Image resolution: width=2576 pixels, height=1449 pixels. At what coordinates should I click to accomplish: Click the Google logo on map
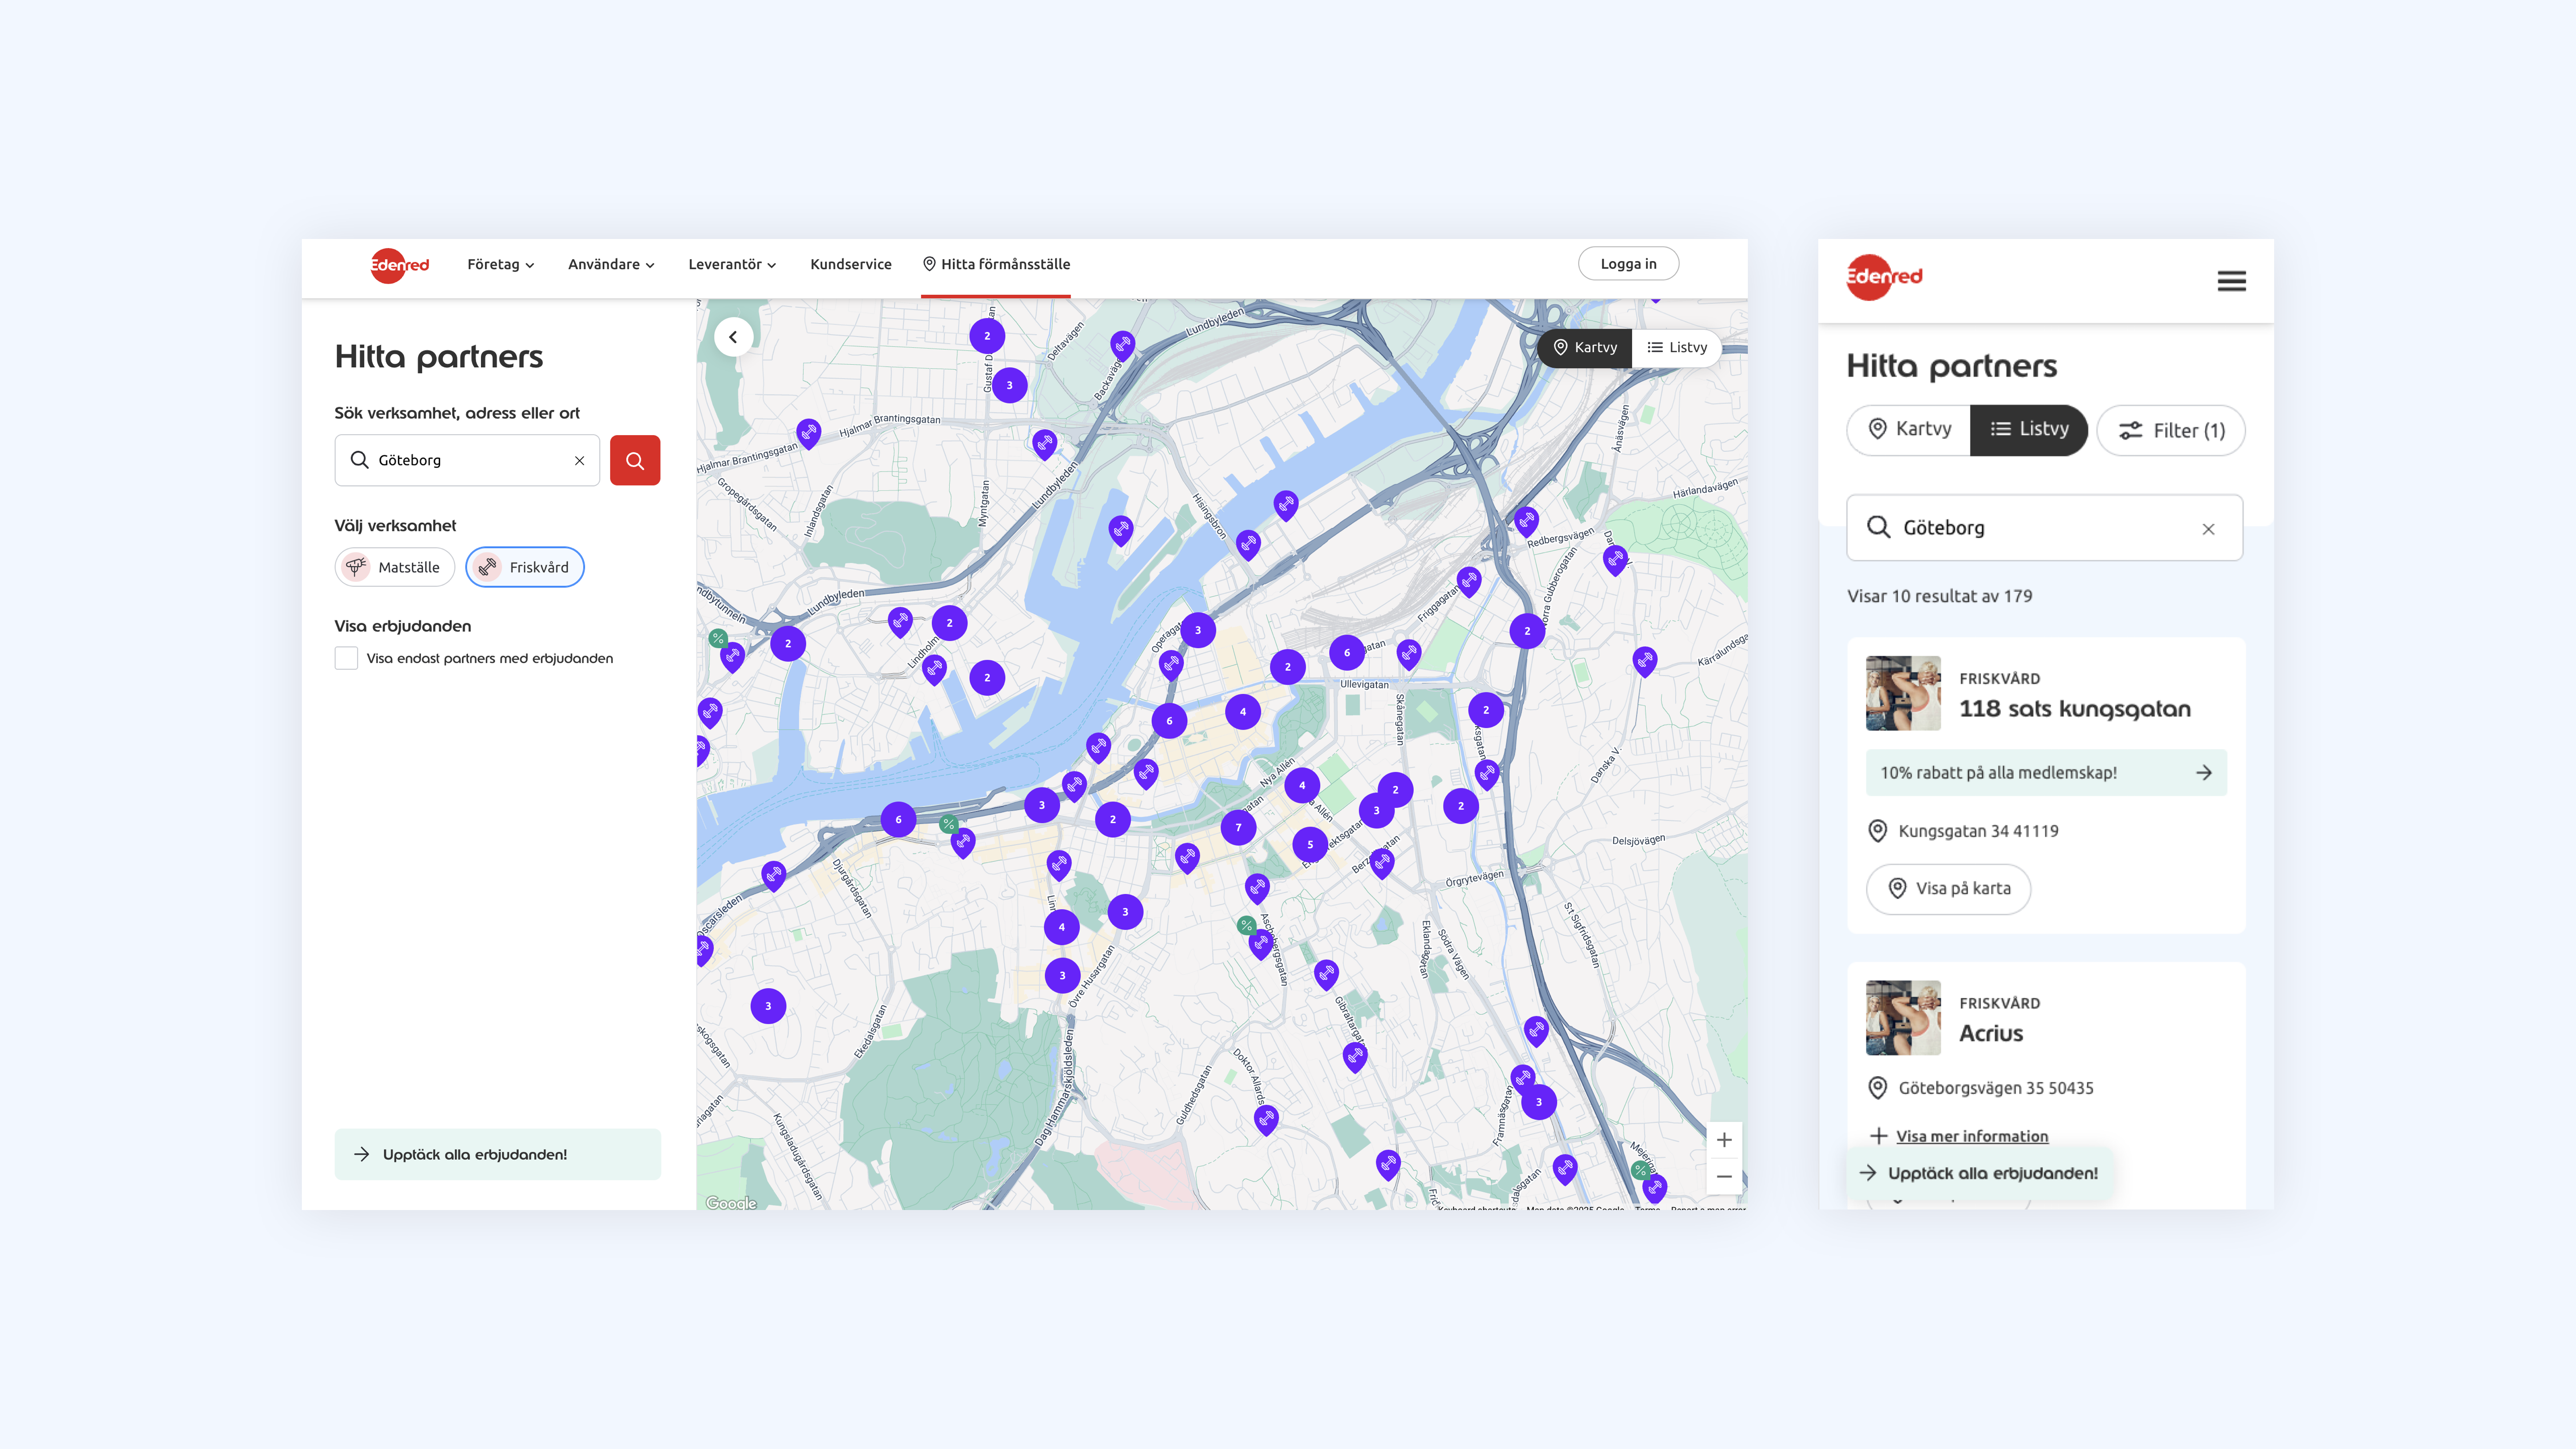[731, 1203]
